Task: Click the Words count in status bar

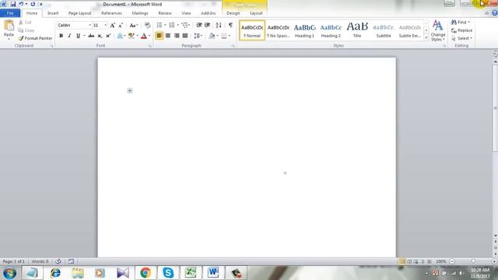Action: [40, 261]
